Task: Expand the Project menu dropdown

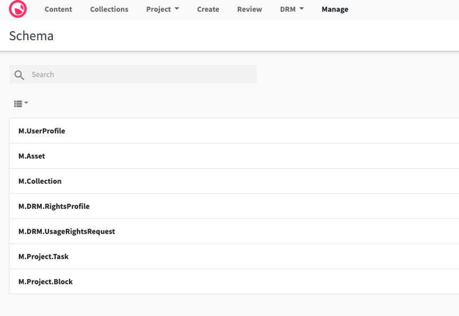Action: tap(163, 9)
